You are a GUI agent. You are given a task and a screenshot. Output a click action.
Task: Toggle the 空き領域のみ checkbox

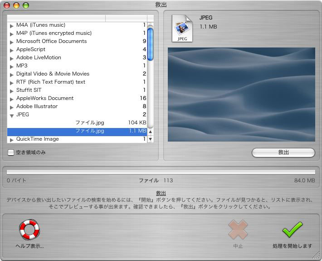[x=11, y=152]
